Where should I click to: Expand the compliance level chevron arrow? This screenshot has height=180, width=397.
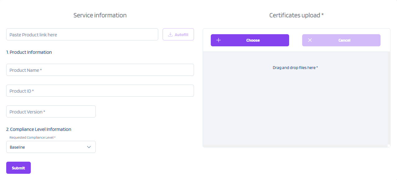(x=89, y=147)
